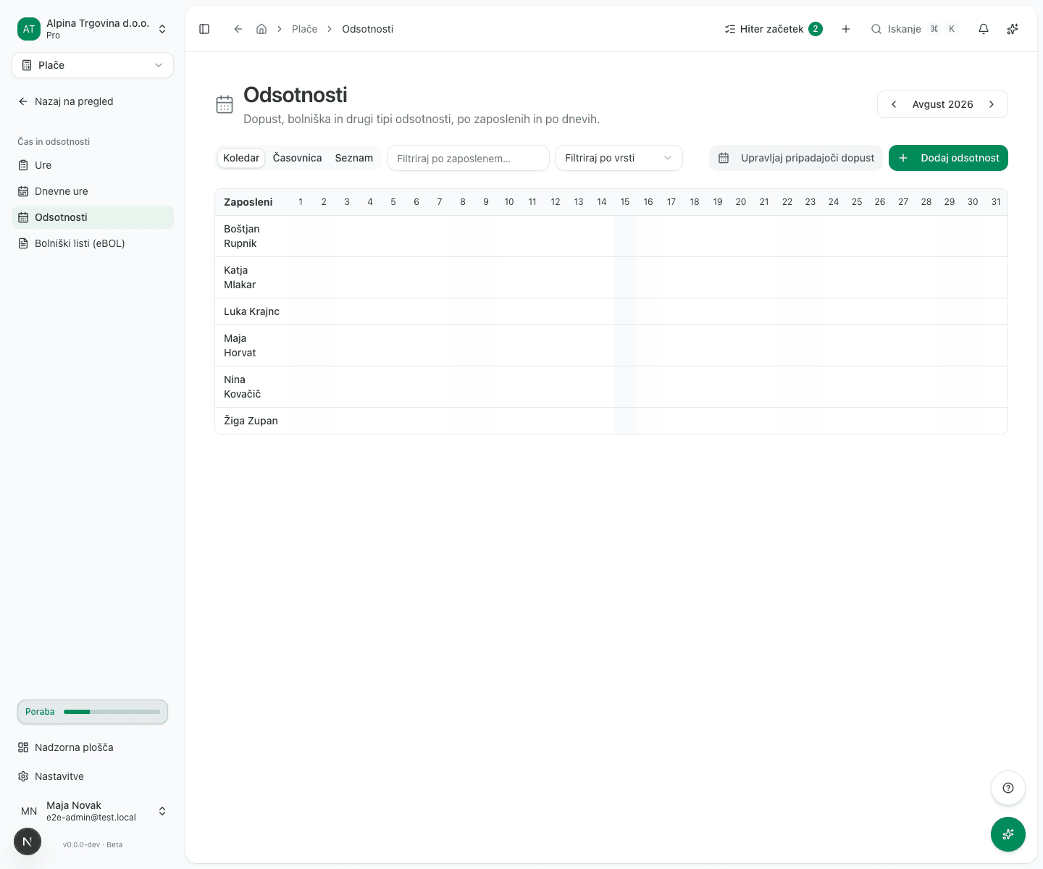Open Nadzorna plošča in sidebar
1043x869 pixels.
[x=93, y=747]
